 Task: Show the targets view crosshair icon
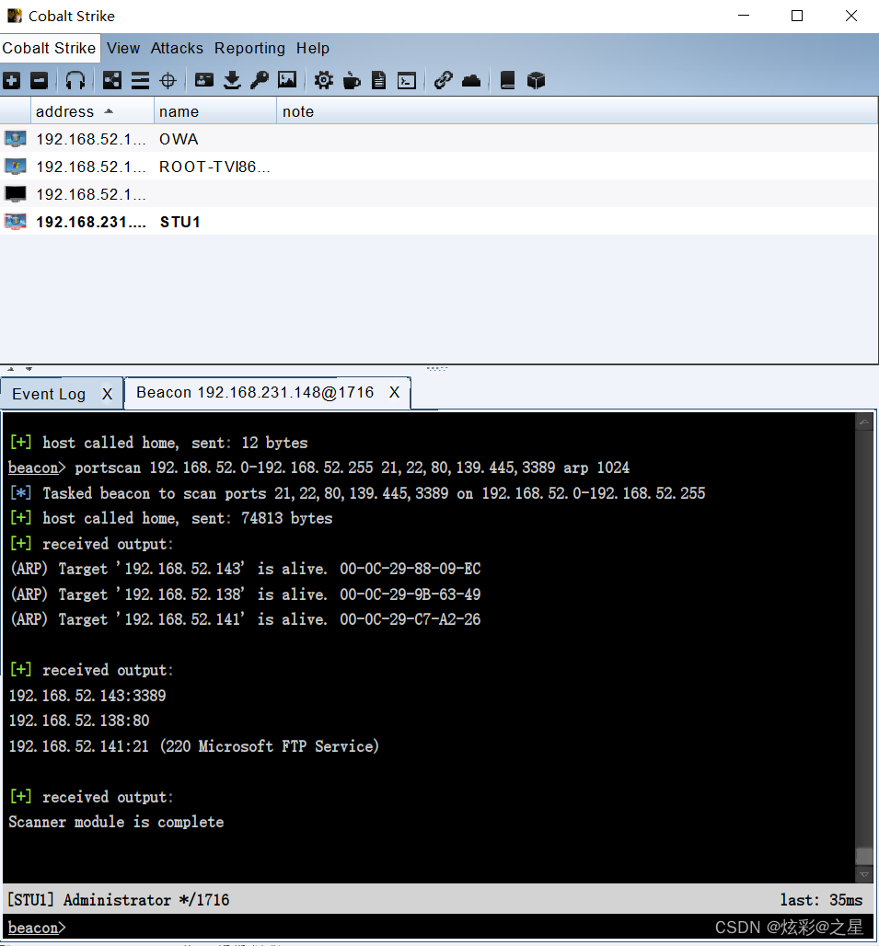(x=168, y=80)
